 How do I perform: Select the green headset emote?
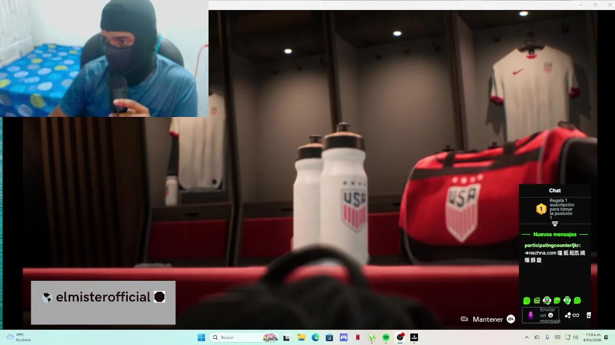pos(567,300)
